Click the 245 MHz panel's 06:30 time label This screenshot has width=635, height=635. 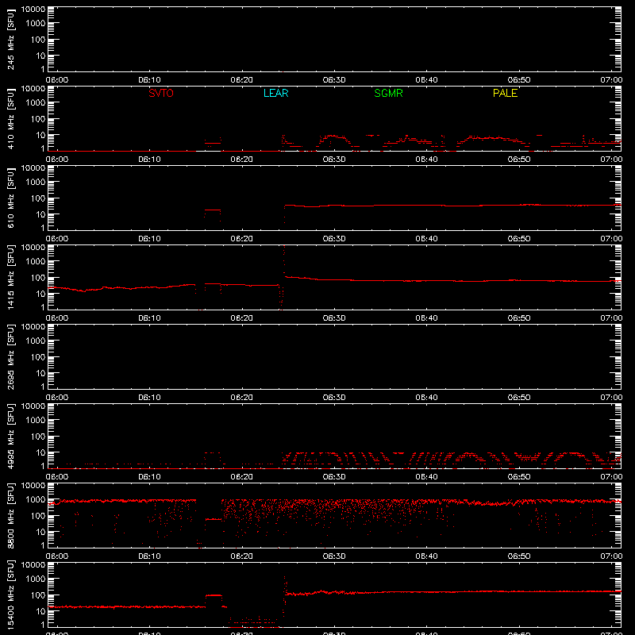tap(334, 80)
